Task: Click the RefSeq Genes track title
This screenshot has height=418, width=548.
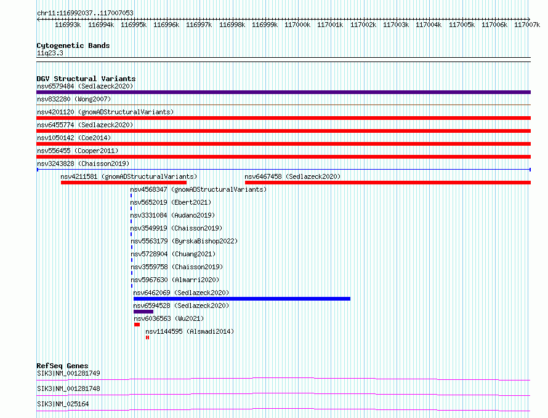Action: pyautogui.click(x=63, y=366)
